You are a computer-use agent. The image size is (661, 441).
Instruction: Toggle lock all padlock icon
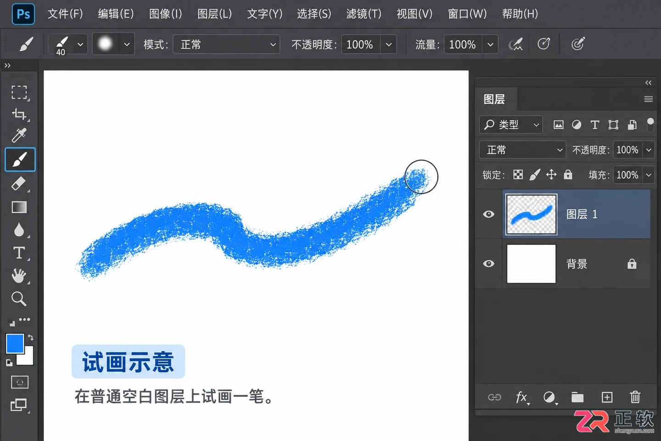[x=568, y=175]
